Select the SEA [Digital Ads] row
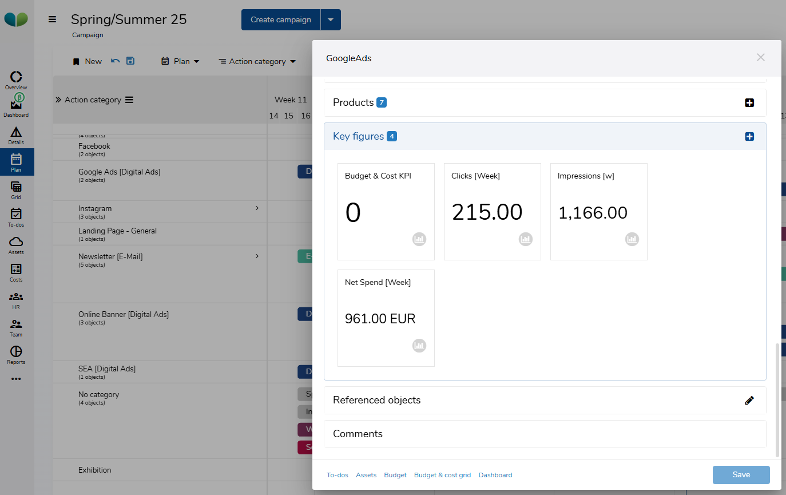The height and width of the screenshot is (495, 786). 160,372
